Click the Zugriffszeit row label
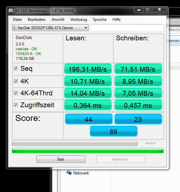180x192 pixels. [x=37, y=105]
